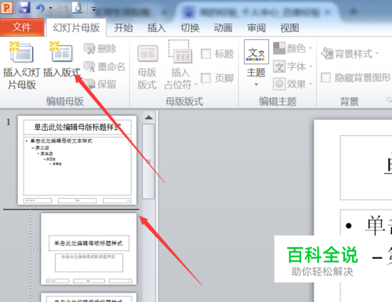
Task: Switch to the 幻灯片母版 tab
Action: tap(77, 27)
